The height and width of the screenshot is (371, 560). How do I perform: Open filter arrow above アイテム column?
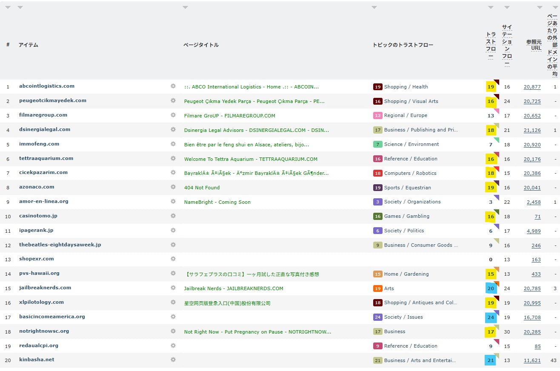(x=20, y=7)
